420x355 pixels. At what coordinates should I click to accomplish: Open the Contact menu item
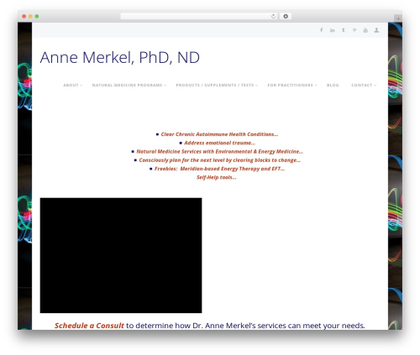pyautogui.click(x=362, y=85)
